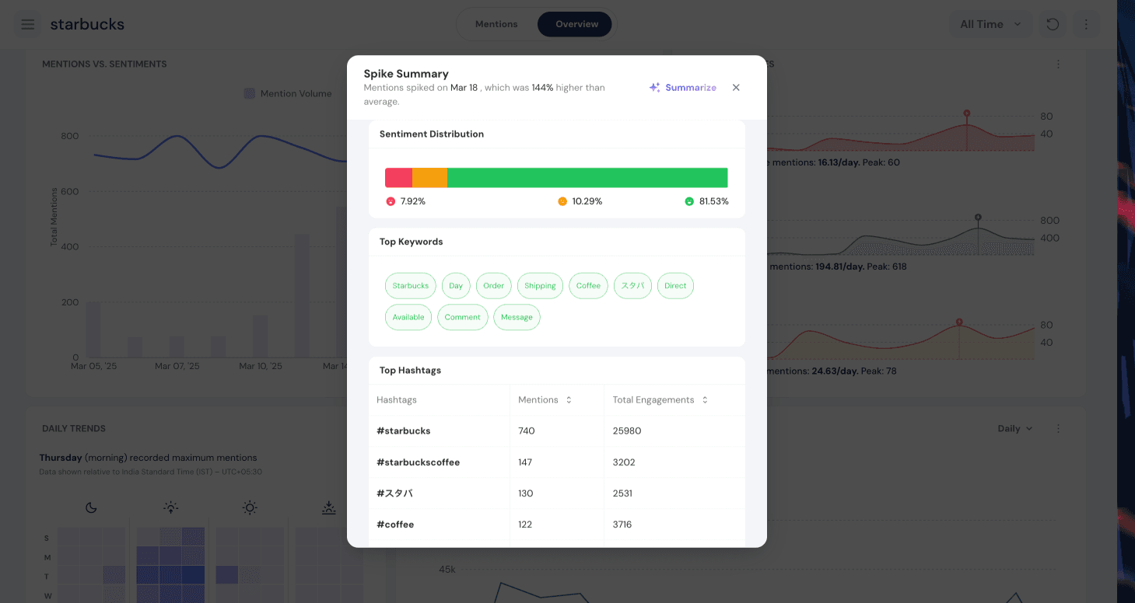Viewport: 1135px width, 603px height.
Task: Expand the Daily trends dropdown
Action: (x=1015, y=429)
